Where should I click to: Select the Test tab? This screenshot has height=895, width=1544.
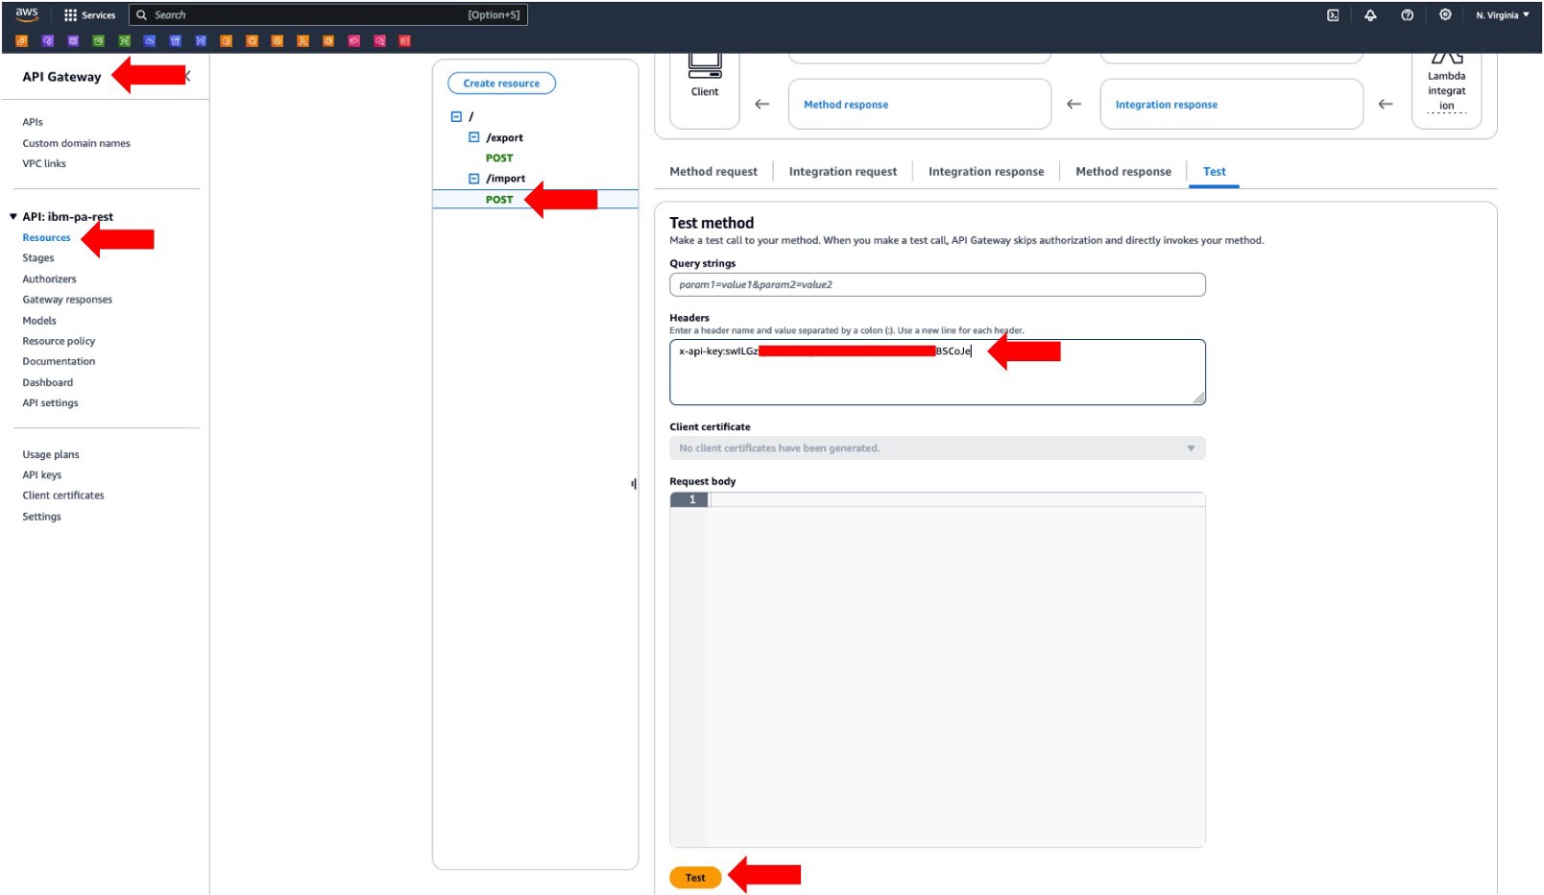tap(1214, 172)
